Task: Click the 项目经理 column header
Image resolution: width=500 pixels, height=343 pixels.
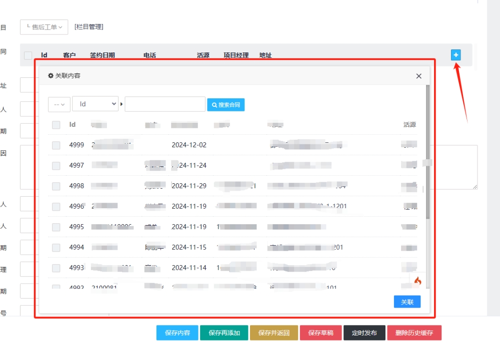Action: 236,55
